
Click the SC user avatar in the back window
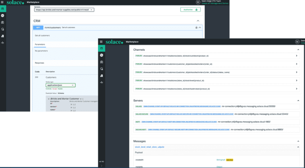198,2
